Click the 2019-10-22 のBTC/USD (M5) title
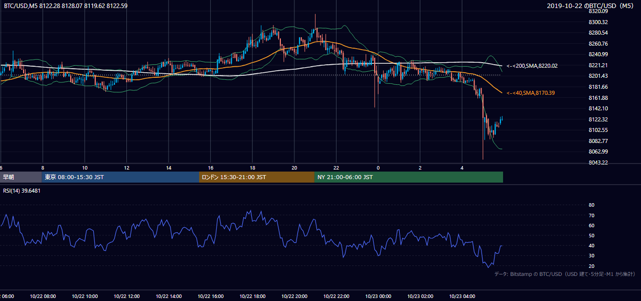The image size is (641, 301). 591,6
